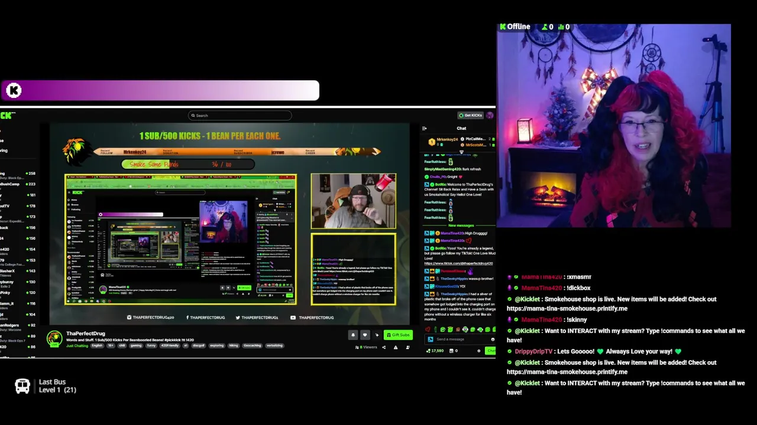
Task: Click DrippyDripTV username in the chat overlay
Action: (533, 351)
